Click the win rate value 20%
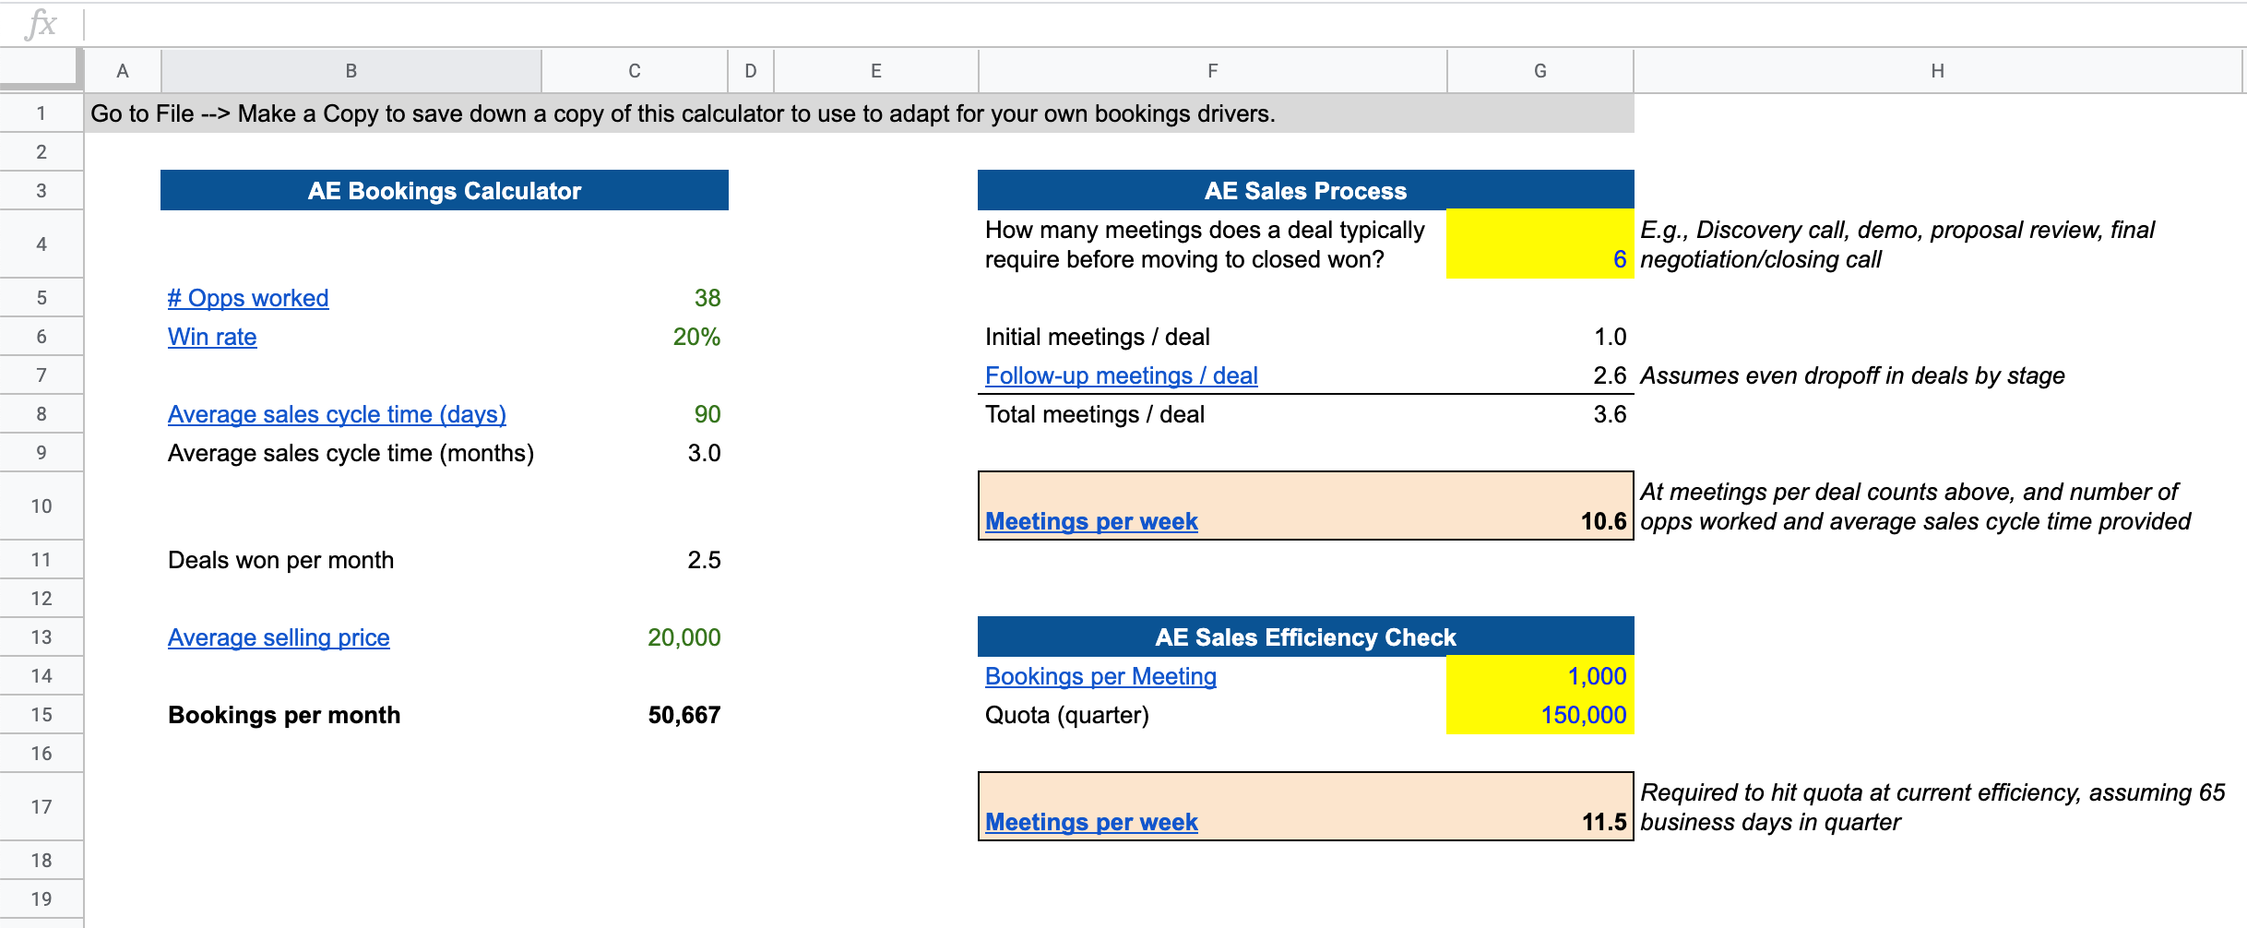Screen dimensions: 2247x928 pyautogui.click(x=696, y=337)
